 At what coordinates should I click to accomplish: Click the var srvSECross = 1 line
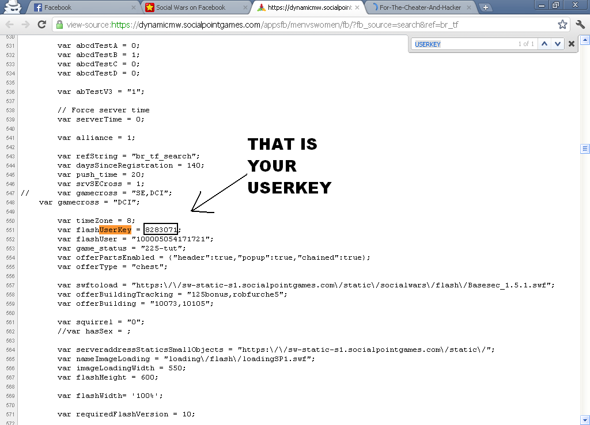tap(101, 184)
